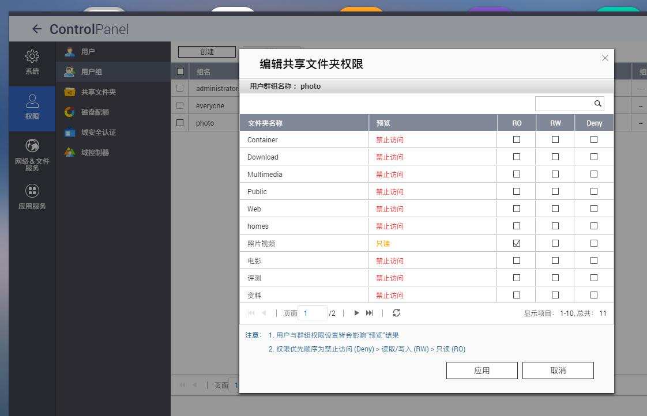Select the 权限 icon in the sidebar
647x416 pixels.
(x=32, y=108)
